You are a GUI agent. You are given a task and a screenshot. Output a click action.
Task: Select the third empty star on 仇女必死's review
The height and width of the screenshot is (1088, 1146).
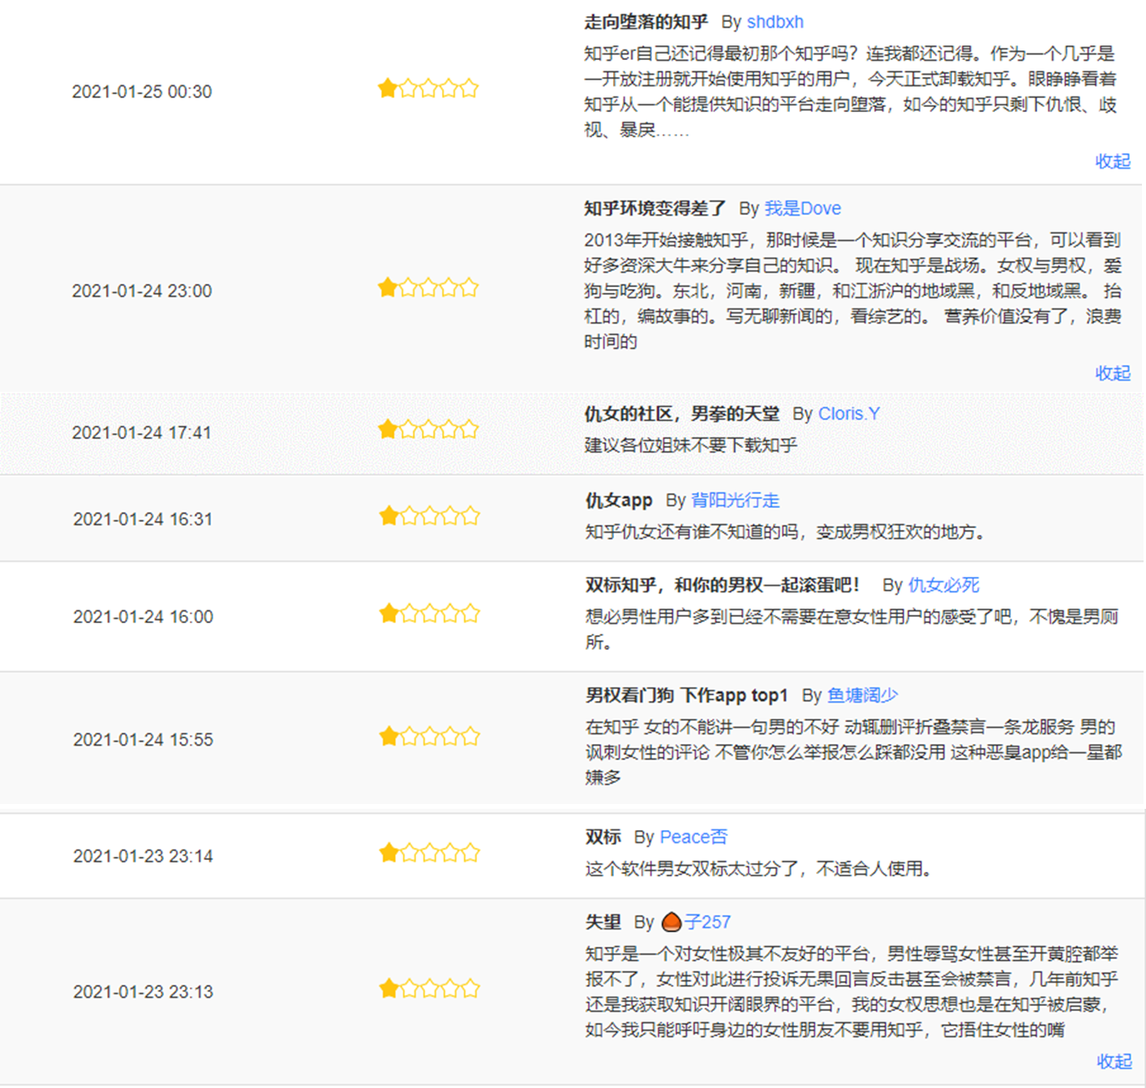pyautogui.click(x=430, y=614)
